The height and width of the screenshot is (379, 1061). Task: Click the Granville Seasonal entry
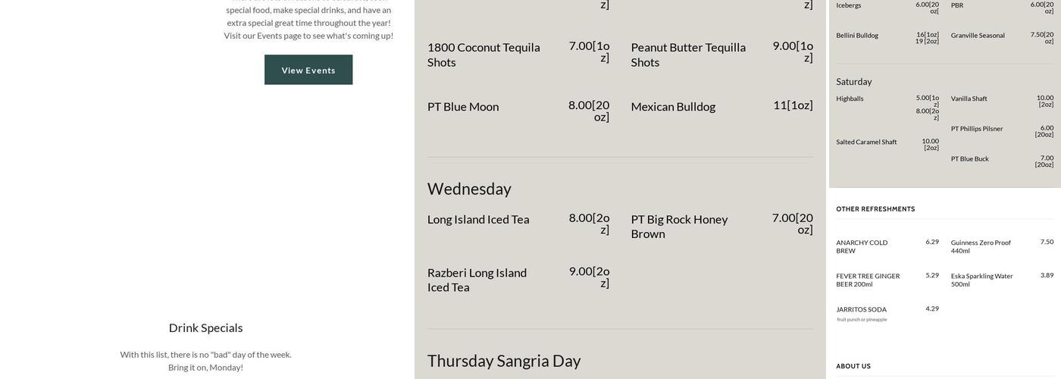pyautogui.click(x=978, y=36)
